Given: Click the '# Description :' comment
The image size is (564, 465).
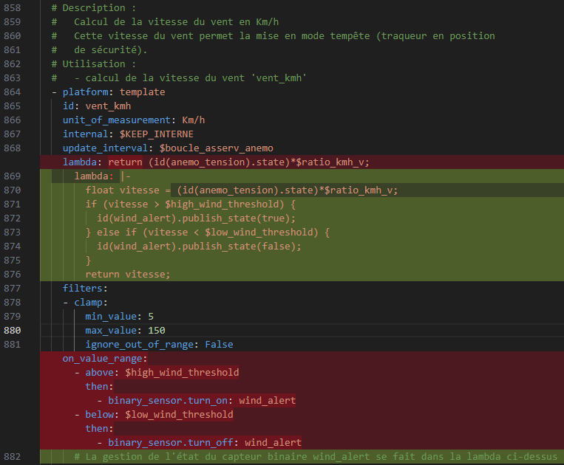Looking at the screenshot, I should (94, 8).
